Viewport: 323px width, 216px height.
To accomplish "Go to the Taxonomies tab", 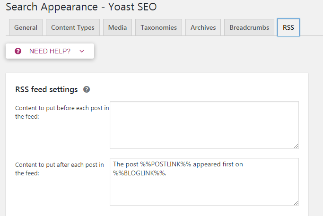I will 158,27.
